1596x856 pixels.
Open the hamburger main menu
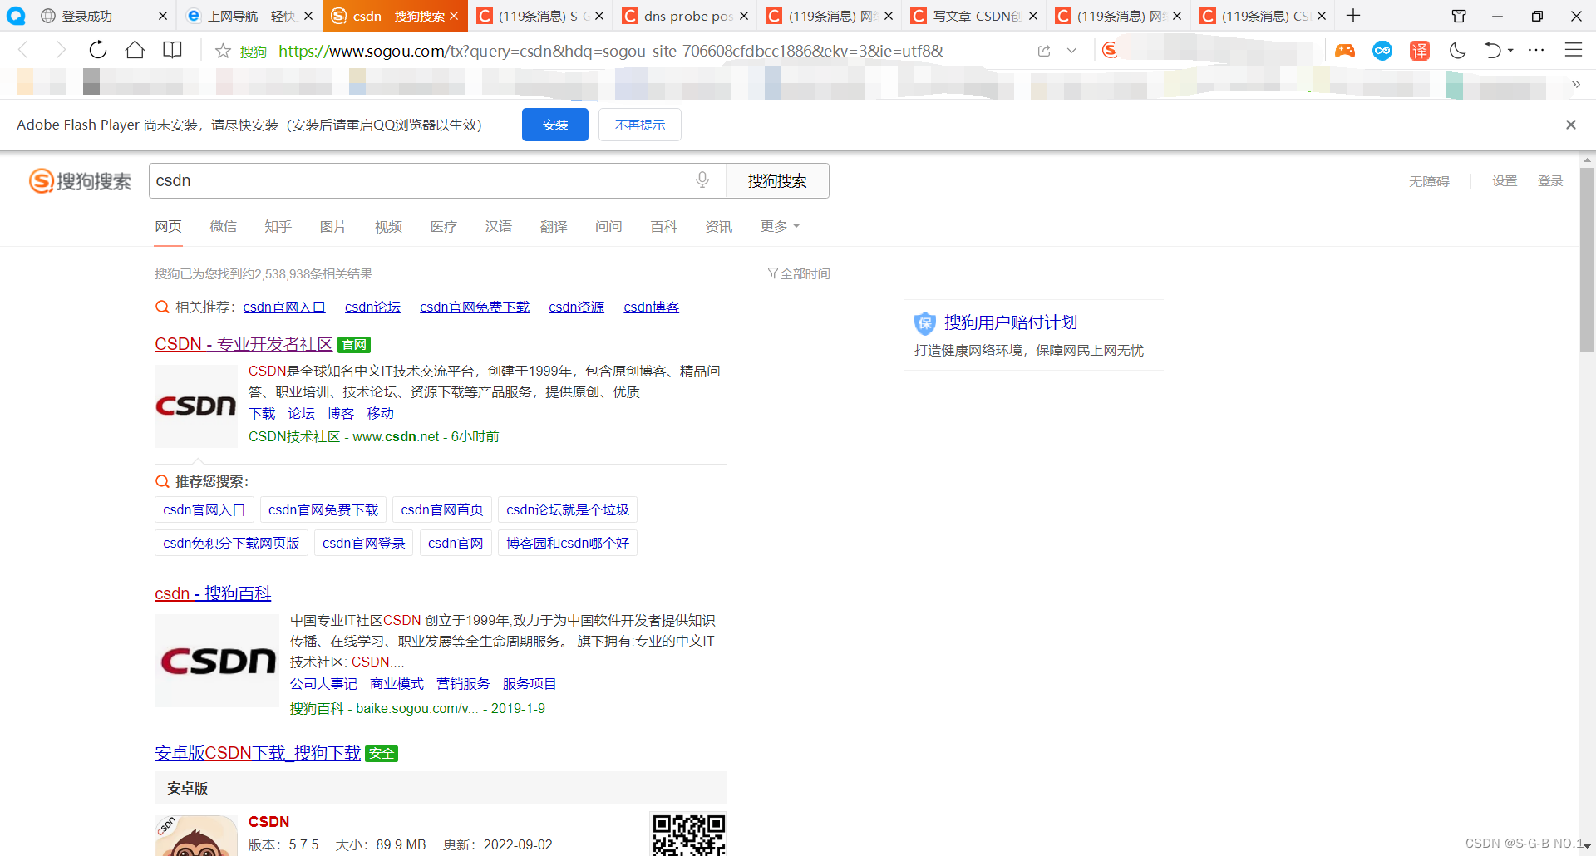tap(1574, 51)
